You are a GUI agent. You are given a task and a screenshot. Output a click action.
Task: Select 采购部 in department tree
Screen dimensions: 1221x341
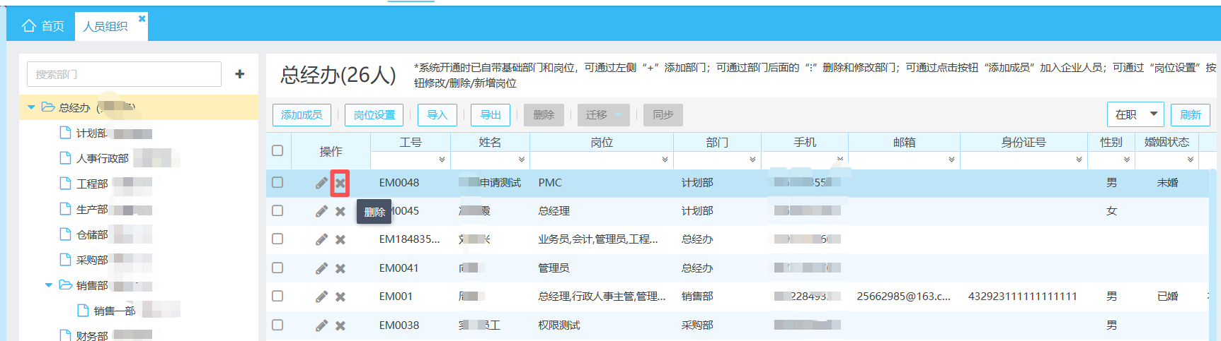92,260
